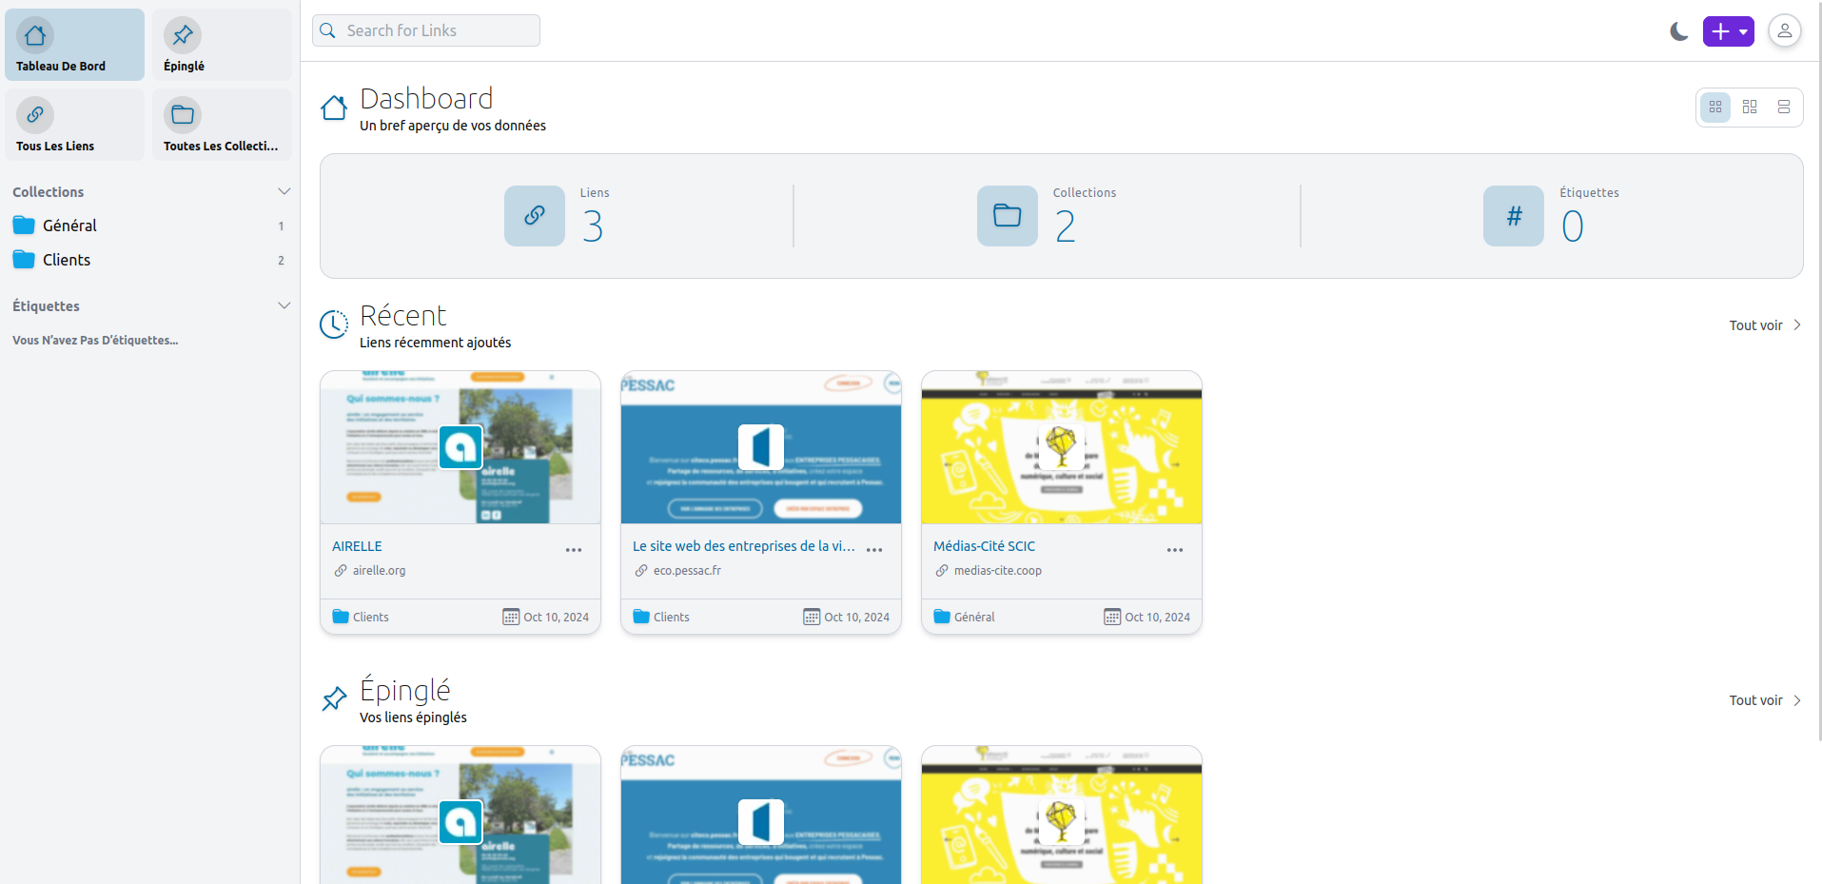Click the pin icon on Épinglé tile
This screenshot has width=1822, height=884.
coord(183,35)
